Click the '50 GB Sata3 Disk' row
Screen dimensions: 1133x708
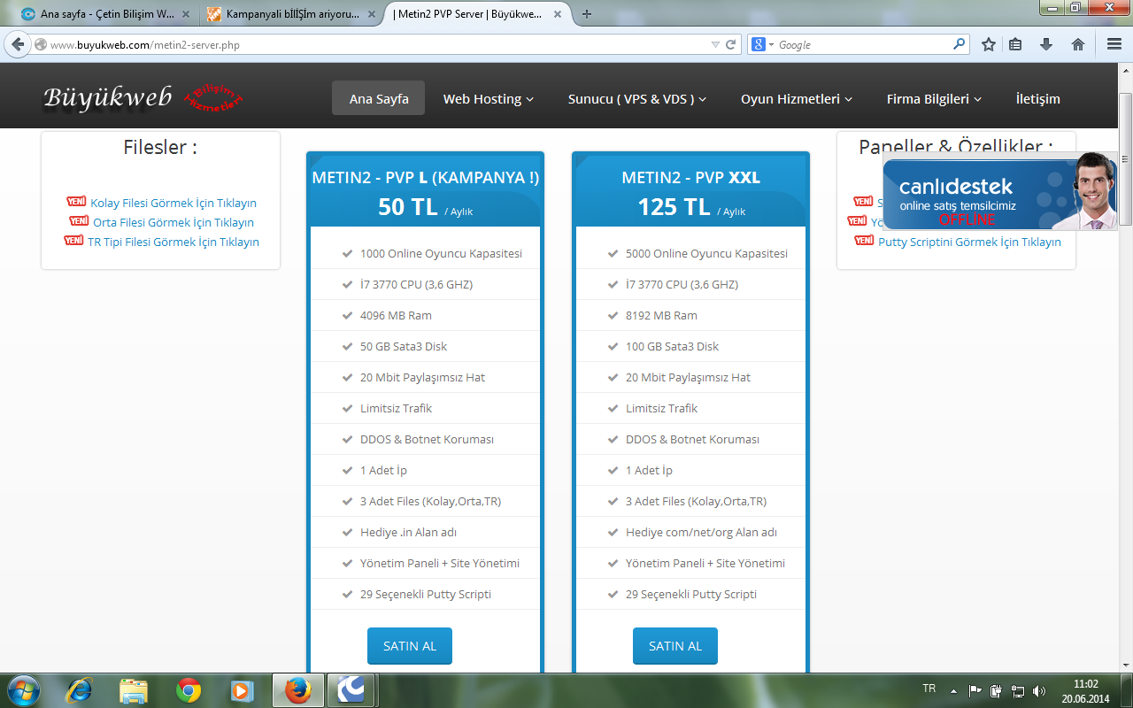(425, 346)
